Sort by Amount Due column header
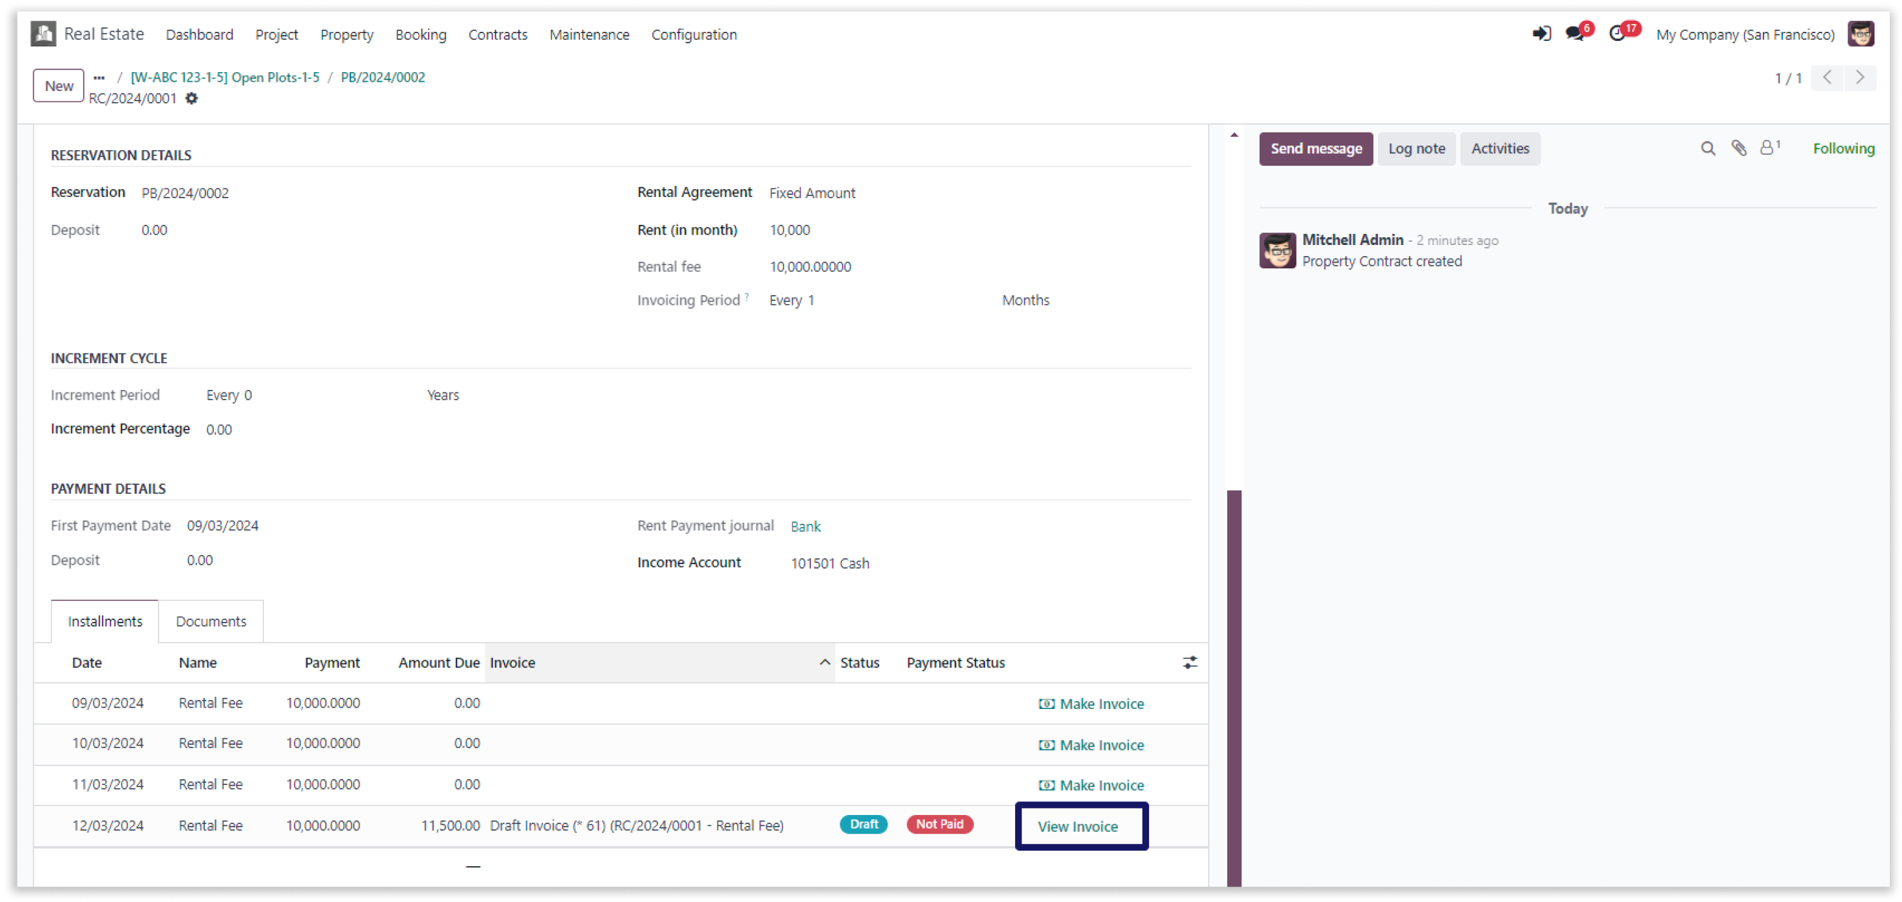The height and width of the screenshot is (902, 1902). tap(438, 663)
